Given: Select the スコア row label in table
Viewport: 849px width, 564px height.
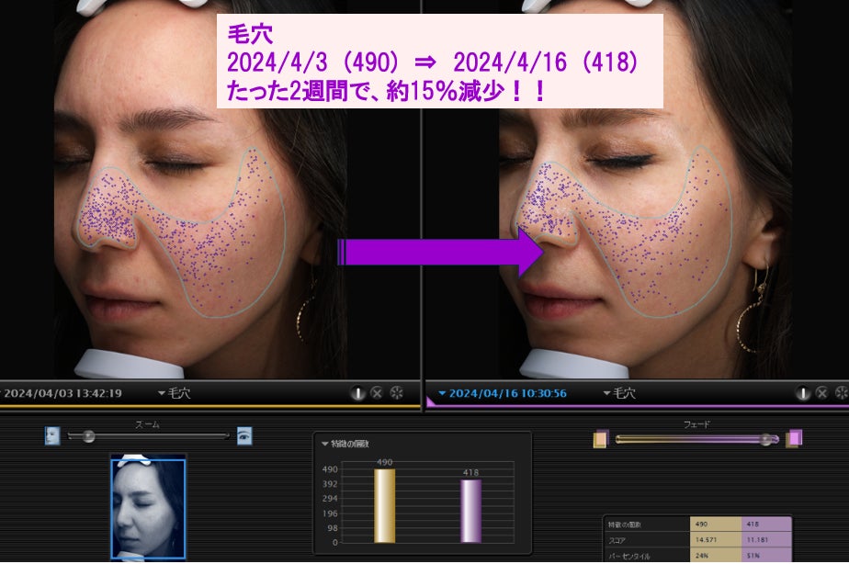Looking at the screenshot, I should tap(617, 540).
